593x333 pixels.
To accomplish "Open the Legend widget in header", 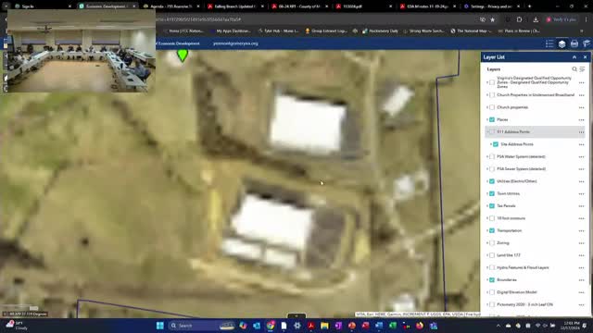I will pyautogui.click(x=549, y=43).
